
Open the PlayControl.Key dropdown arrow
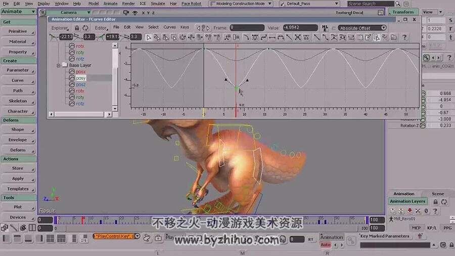click(x=138, y=236)
